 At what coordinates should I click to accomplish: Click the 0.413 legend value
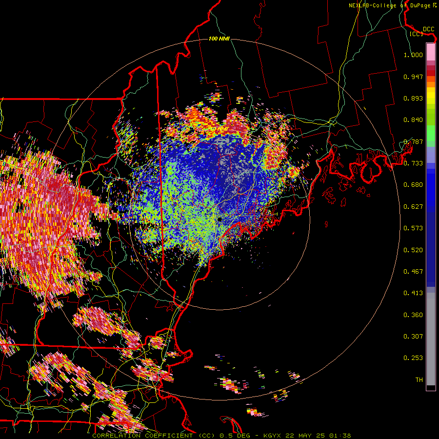pos(413,293)
